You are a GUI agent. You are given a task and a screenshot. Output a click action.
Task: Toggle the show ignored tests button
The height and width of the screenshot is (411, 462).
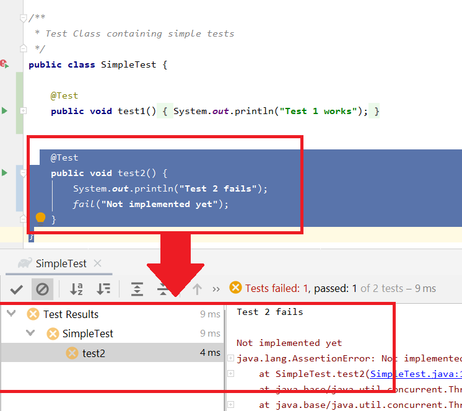point(42,289)
